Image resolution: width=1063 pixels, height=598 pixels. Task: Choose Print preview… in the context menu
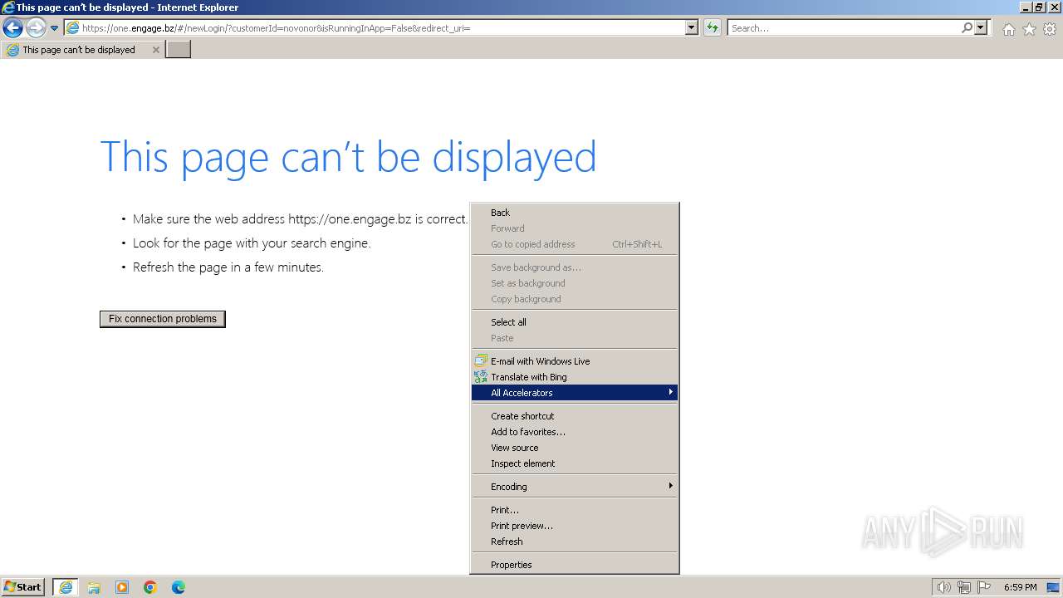[575, 526]
